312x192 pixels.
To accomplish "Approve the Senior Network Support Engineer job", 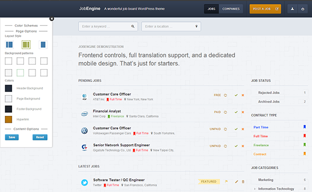I will (236, 146).
